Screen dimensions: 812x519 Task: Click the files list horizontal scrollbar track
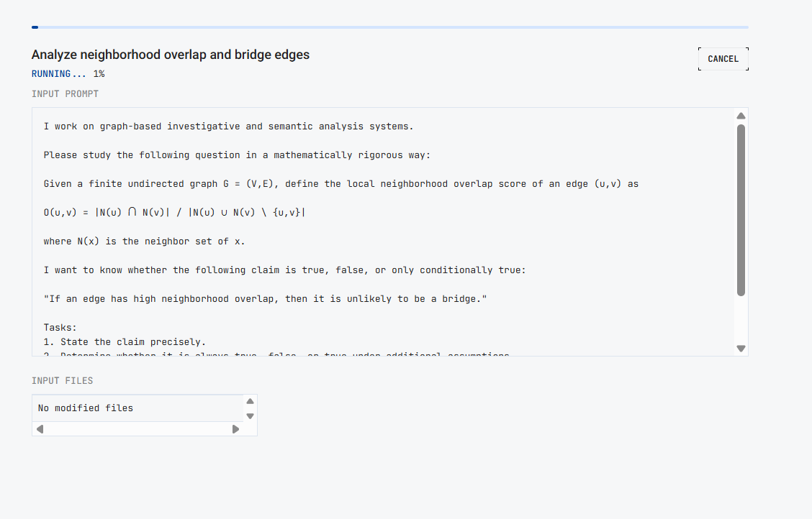(x=137, y=429)
